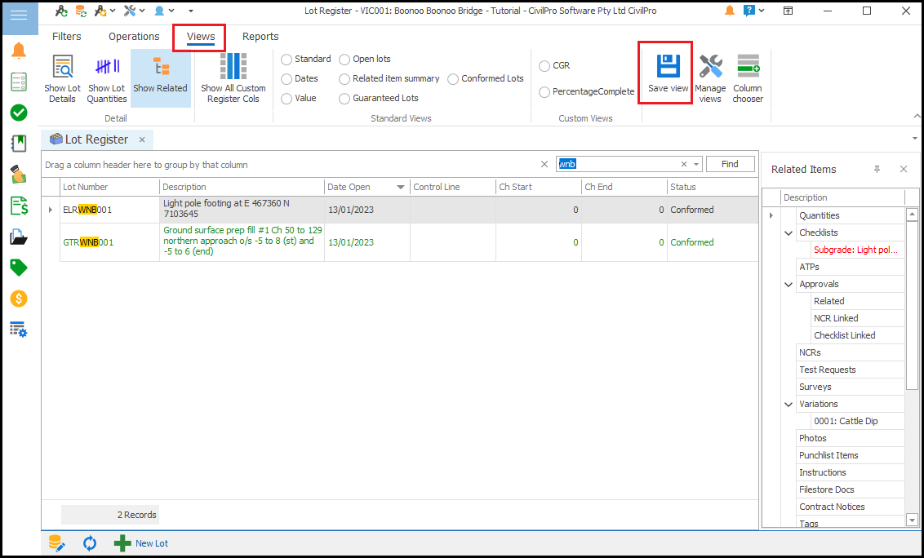This screenshot has width=924, height=558.
Task: Open the bookmark notebook sidebar icon
Action: pyautogui.click(x=19, y=144)
